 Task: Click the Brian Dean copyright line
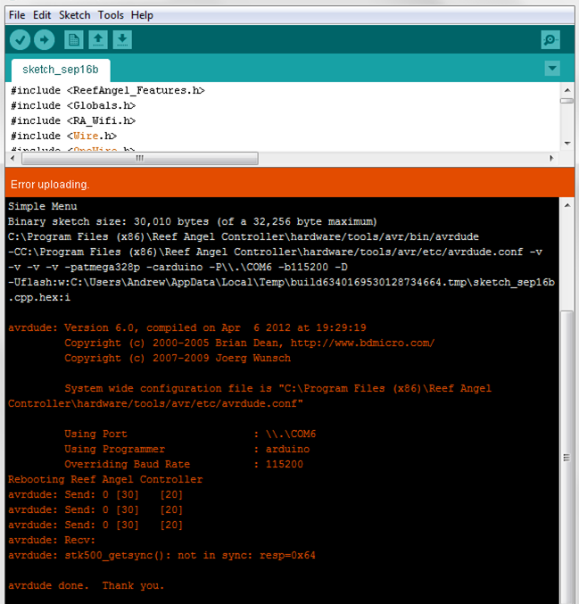click(x=249, y=343)
